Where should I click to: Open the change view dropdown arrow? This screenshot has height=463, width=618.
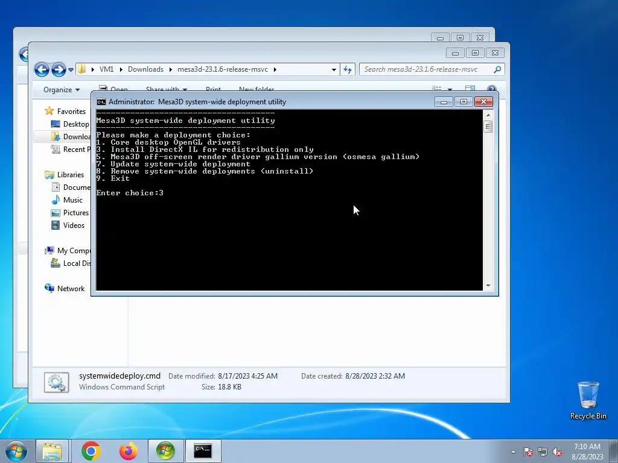pos(450,89)
